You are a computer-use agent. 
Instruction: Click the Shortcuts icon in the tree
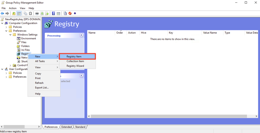(19, 62)
